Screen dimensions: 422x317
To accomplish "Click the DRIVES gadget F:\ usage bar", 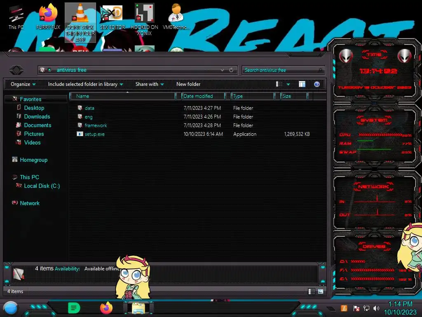I will click(x=373, y=270).
